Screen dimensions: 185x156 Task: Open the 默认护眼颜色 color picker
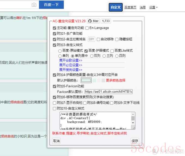pos(86,80)
